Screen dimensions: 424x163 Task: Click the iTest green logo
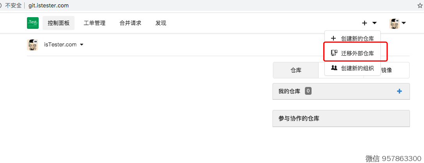tap(33, 23)
